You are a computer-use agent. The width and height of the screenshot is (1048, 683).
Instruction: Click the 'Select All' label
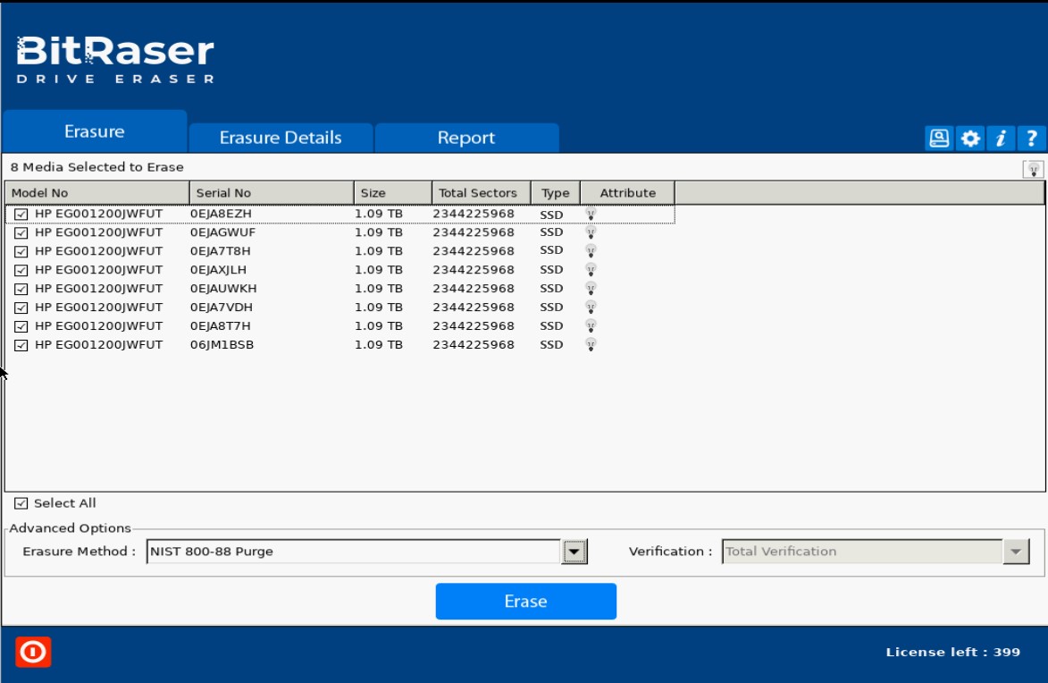point(65,503)
